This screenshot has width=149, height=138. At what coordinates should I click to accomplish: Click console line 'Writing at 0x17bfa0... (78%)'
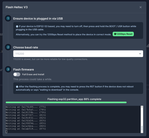click(x=26, y=110)
